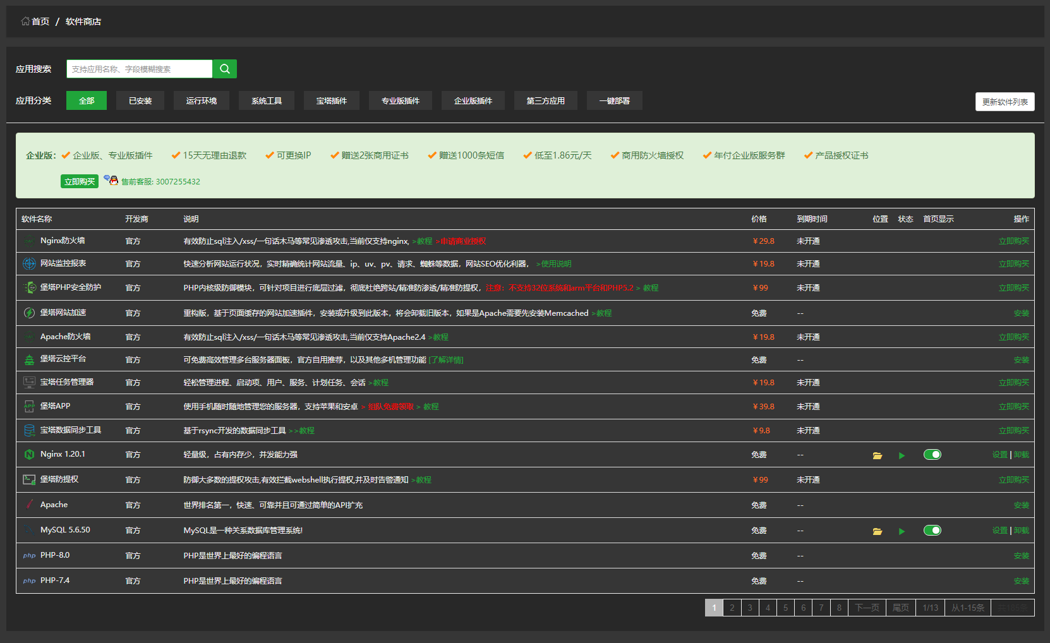Click the 堡塔云控平台 icon
The height and width of the screenshot is (643, 1050).
[x=29, y=359]
